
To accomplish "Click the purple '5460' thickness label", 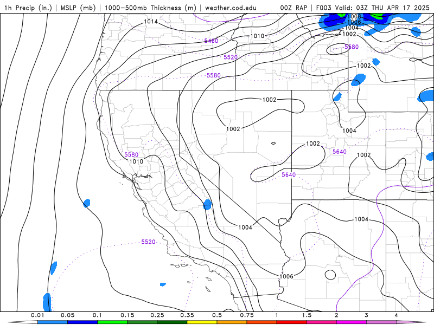I will click(x=211, y=41).
